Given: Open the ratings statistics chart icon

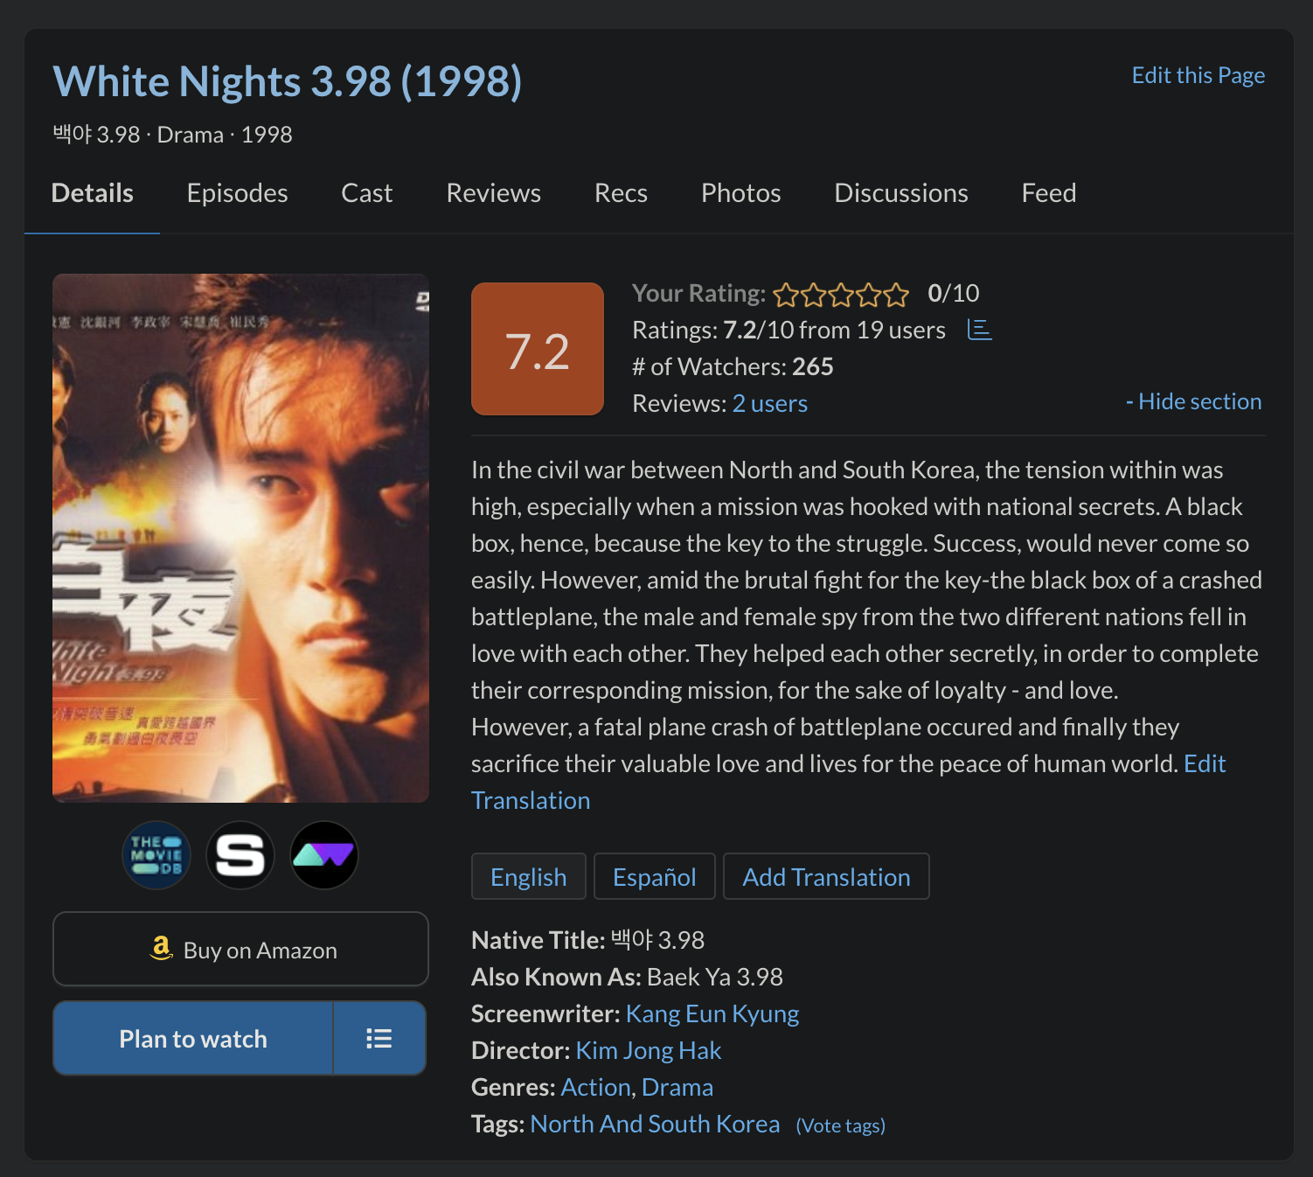Looking at the screenshot, I should tap(980, 330).
